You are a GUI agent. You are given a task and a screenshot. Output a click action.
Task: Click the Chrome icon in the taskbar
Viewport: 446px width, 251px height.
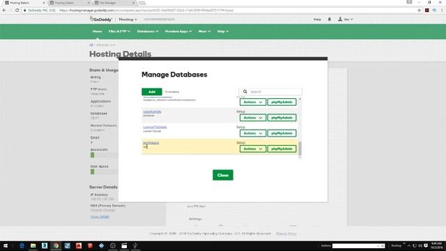tap(56, 245)
